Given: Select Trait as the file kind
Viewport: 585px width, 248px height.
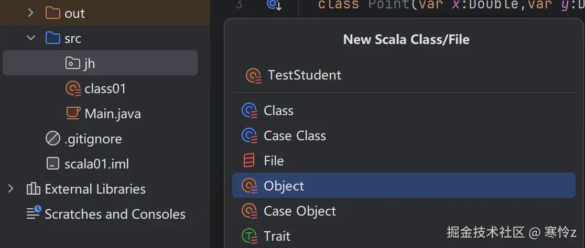Looking at the screenshot, I should click(x=277, y=236).
